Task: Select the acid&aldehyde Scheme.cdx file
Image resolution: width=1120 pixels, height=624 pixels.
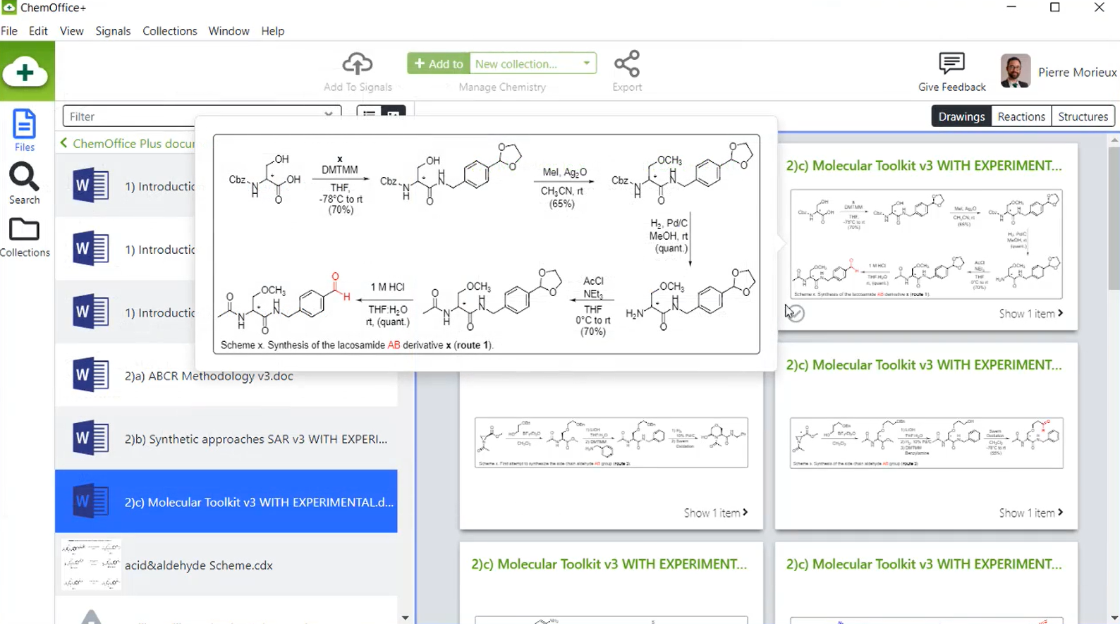Action: [x=198, y=565]
